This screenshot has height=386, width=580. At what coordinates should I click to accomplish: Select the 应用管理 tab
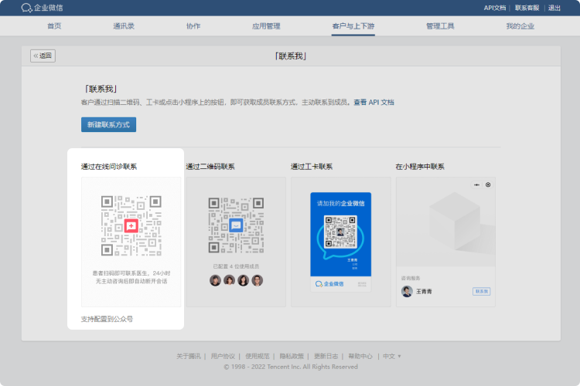(x=266, y=25)
